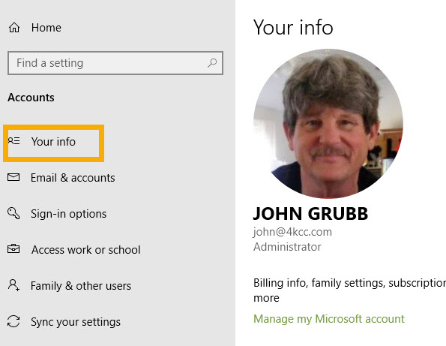Click the Email & accounts envelope icon
This screenshot has width=446, height=346.
(x=13, y=177)
